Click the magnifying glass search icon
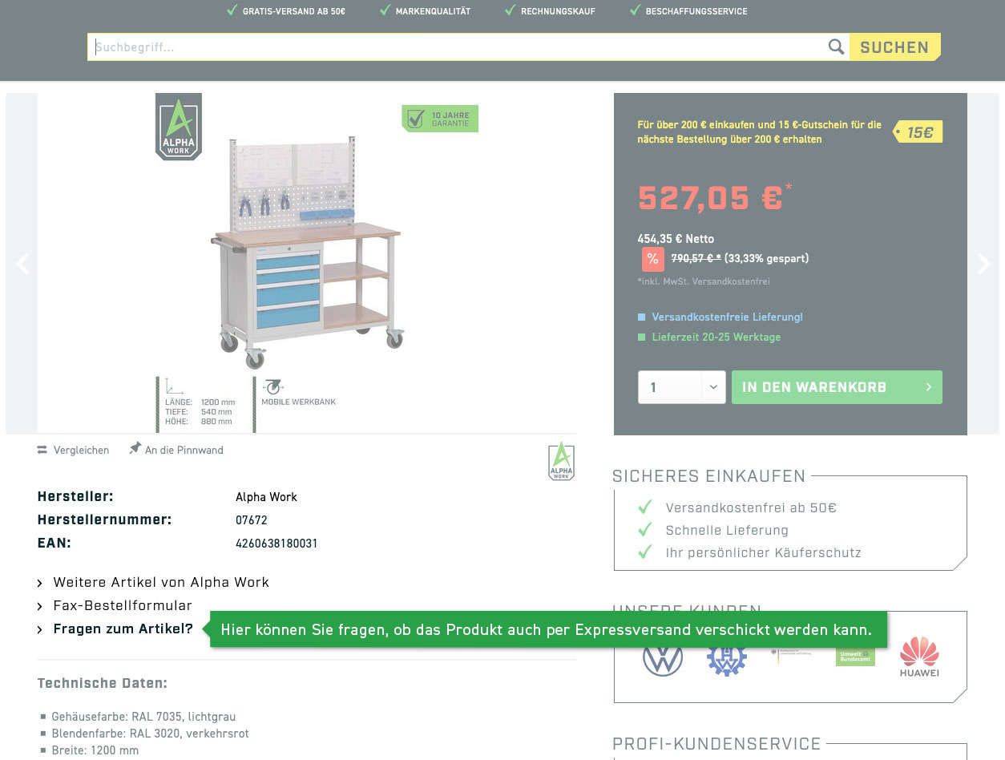This screenshot has width=1005, height=760. click(836, 47)
